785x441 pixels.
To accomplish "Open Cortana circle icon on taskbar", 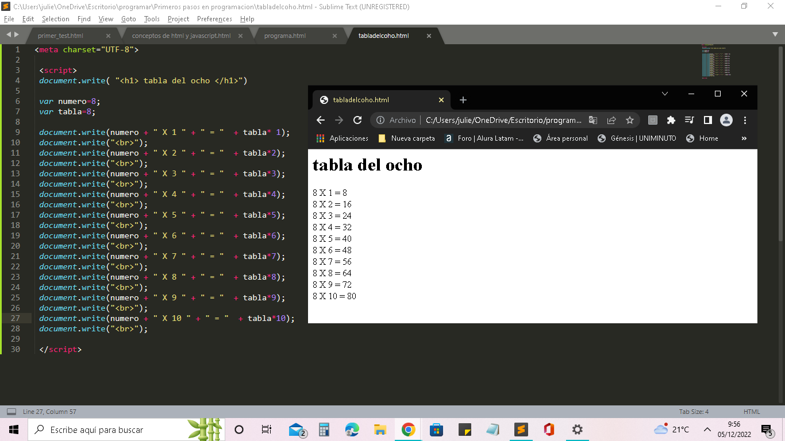I will [240, 430].
